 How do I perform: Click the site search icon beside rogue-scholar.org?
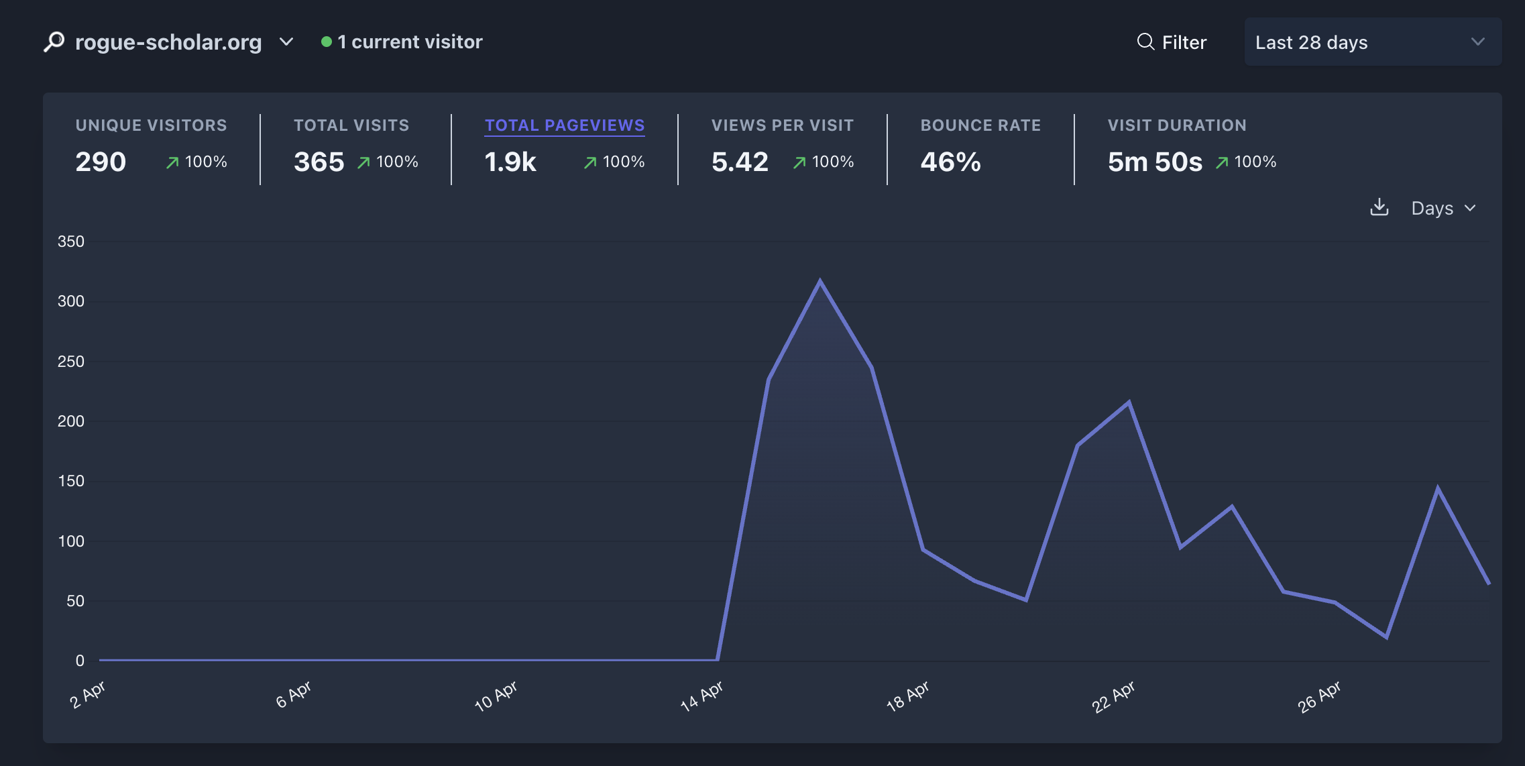pos(54,42)
